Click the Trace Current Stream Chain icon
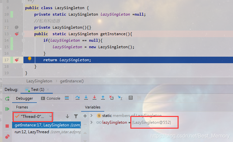Image resolution: width=233 pixels, height=142 pixels. [139, 98]
